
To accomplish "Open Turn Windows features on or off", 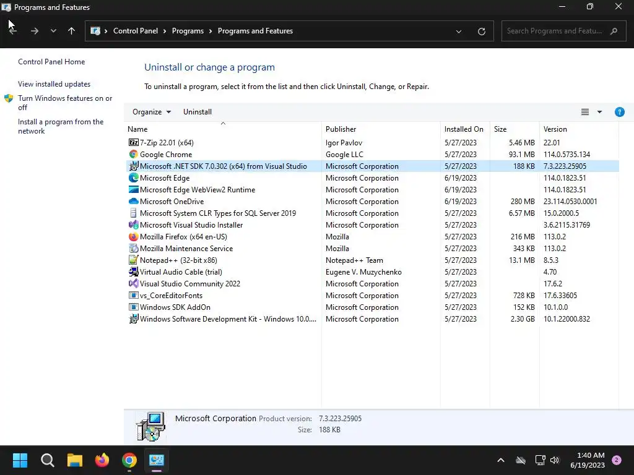I will click(65, 103).
